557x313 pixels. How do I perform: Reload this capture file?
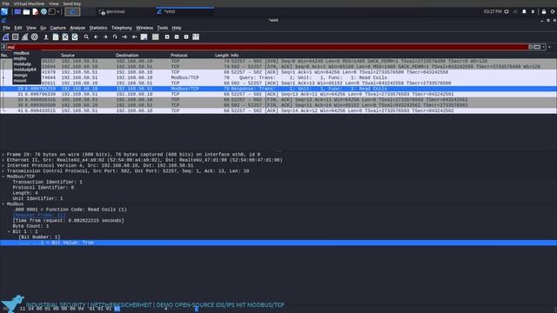click(75, 37)
